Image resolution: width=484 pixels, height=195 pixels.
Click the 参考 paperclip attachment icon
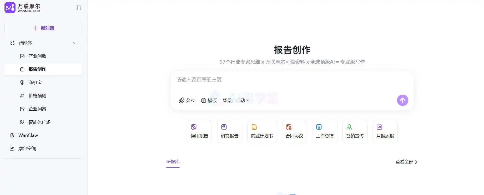[x=181, y=100]
